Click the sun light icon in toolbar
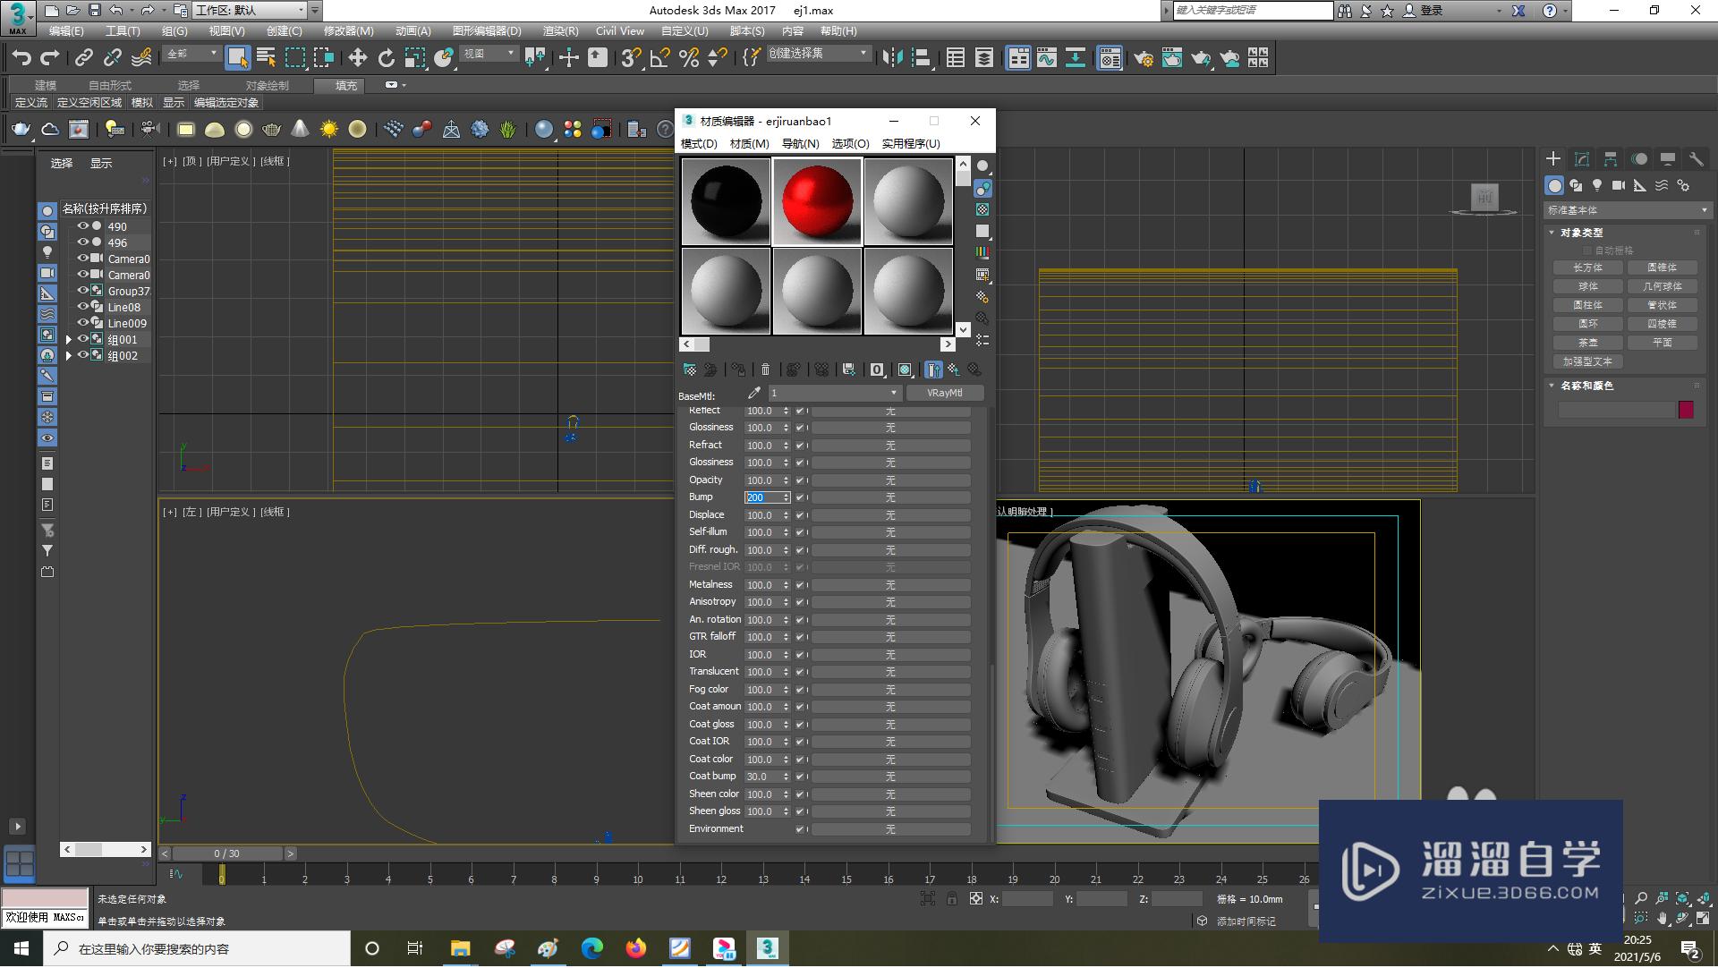The width and height of the screenshot is (1718, 968). (x=329, y=130)
